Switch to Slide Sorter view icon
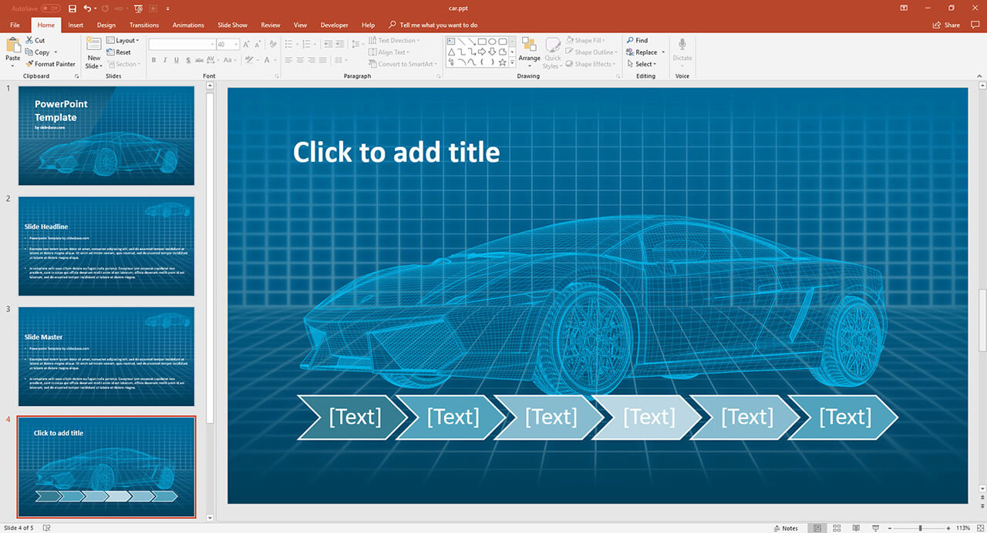This screenshot has width=987, height=533. pyautogui.click(x=837, y=528)
